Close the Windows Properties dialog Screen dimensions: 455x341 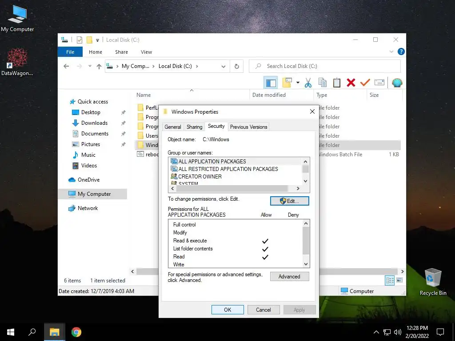(312, 111)
